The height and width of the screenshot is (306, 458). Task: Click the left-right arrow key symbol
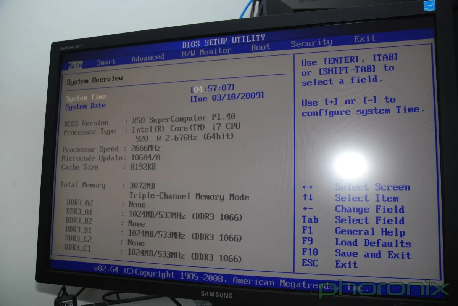307,187
